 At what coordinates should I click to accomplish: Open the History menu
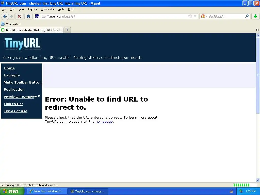(x=32, y=9)
